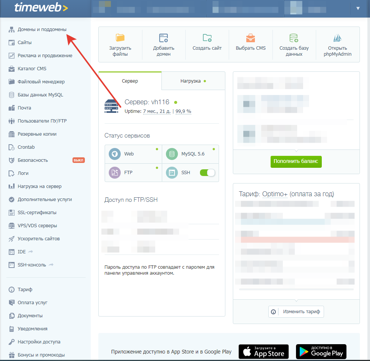Click the Безопасность shield icon

coord(11,160)
